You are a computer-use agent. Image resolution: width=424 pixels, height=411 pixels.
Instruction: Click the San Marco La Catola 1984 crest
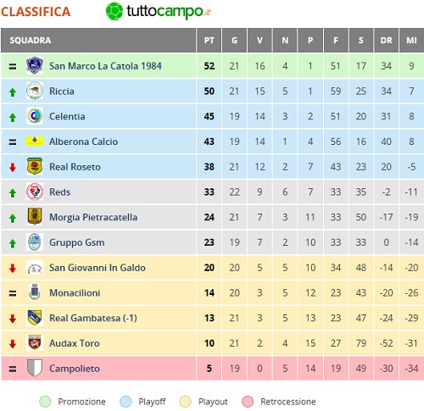[x=35, y=65]
